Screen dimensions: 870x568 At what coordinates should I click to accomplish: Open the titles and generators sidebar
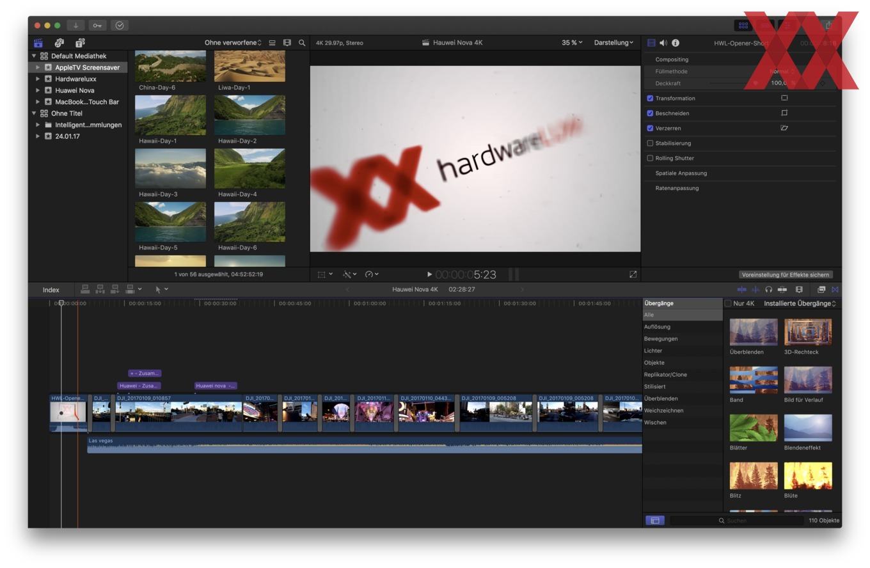click(80, 43)
